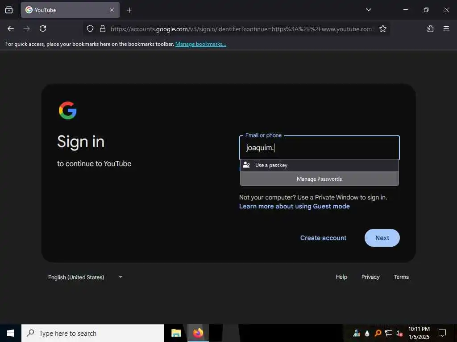Open the Firefox View tab overview icon
Image resolution: width=457 pixels, height=342 pixels.
[9, 10]
